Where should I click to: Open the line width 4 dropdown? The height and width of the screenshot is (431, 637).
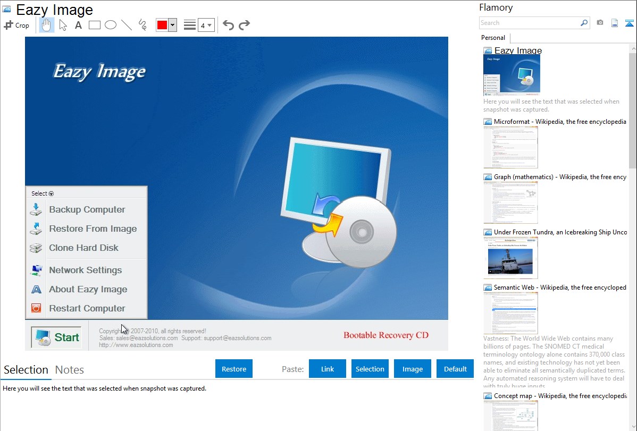(x=206, y=25)
